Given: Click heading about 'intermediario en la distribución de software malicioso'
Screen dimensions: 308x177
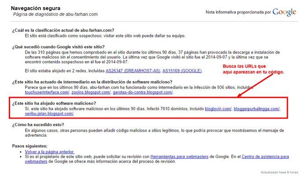Looking at the screenshot, I should [x=92, y=82].
